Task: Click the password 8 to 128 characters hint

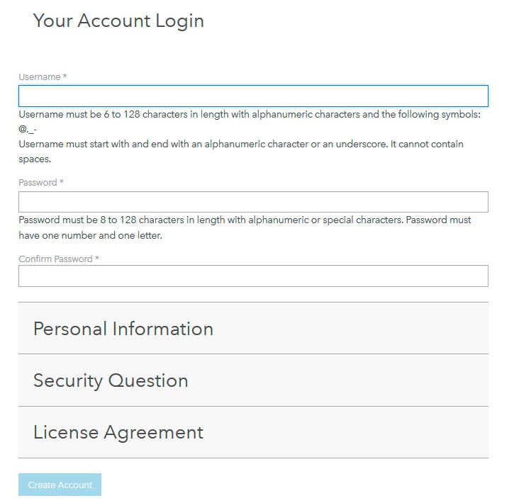Action: [x=211, y=220]
